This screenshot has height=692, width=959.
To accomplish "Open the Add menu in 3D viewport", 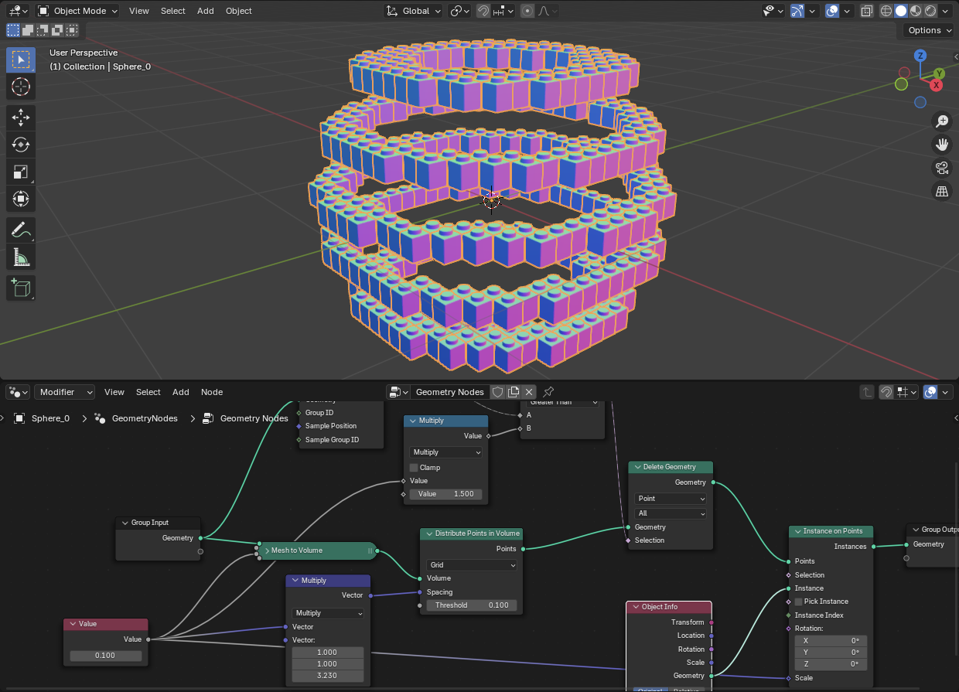I will pos(206,11).
